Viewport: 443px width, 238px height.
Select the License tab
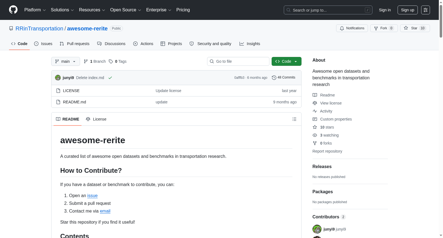click(x=96, y=119)
